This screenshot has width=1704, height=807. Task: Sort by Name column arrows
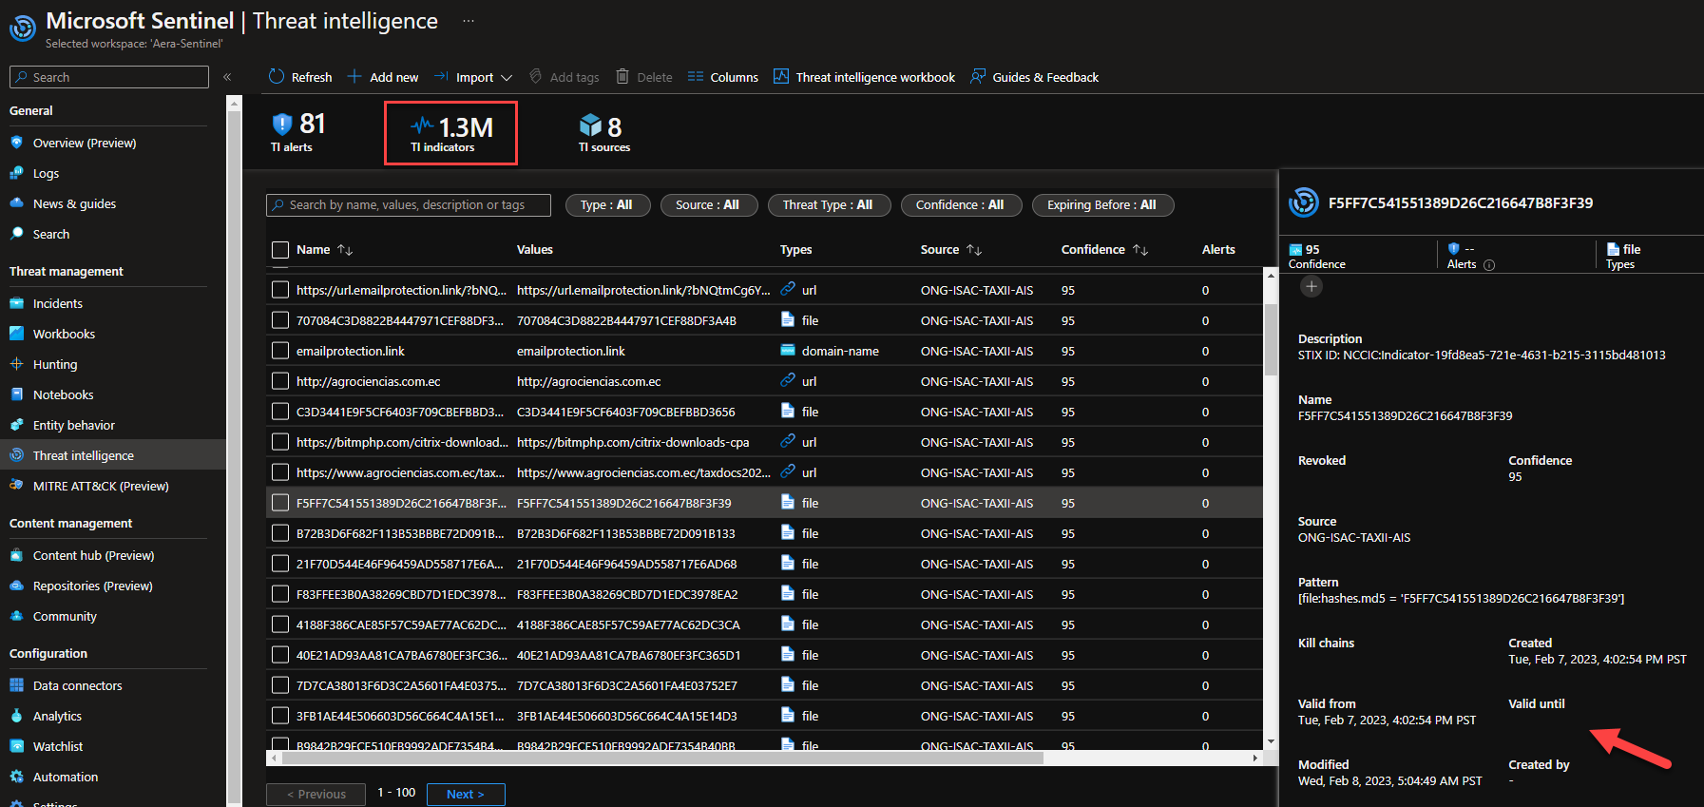tap(345, 250)
